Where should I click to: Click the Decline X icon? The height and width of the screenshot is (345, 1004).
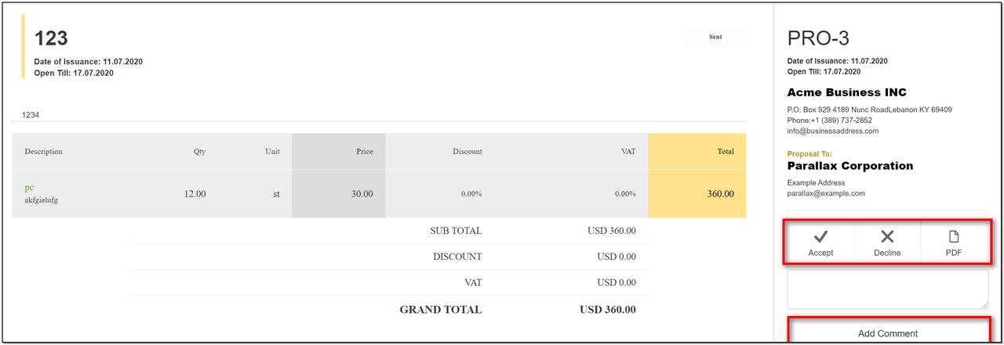pos(887,236)
